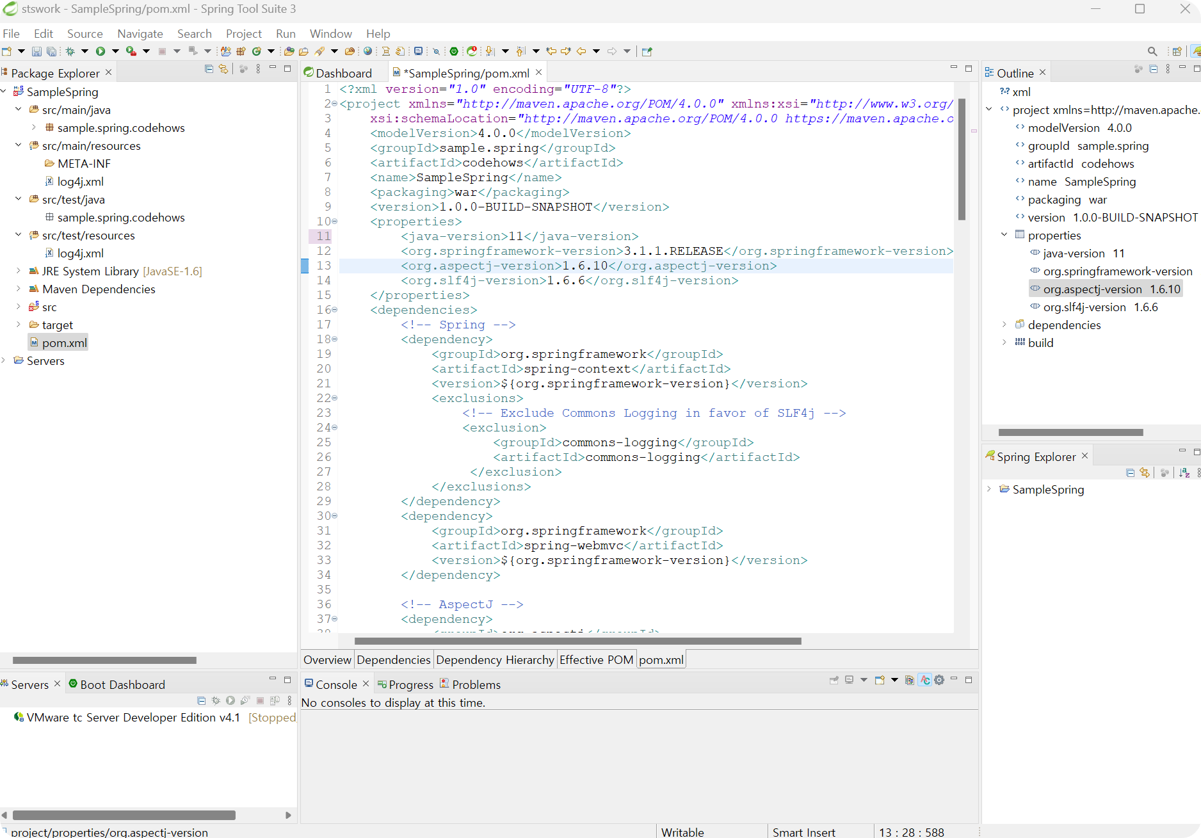Image resolution: width=1201 pixels, height=838 pixels.
Task: Minimize the editor area
Action: point(954,68)
